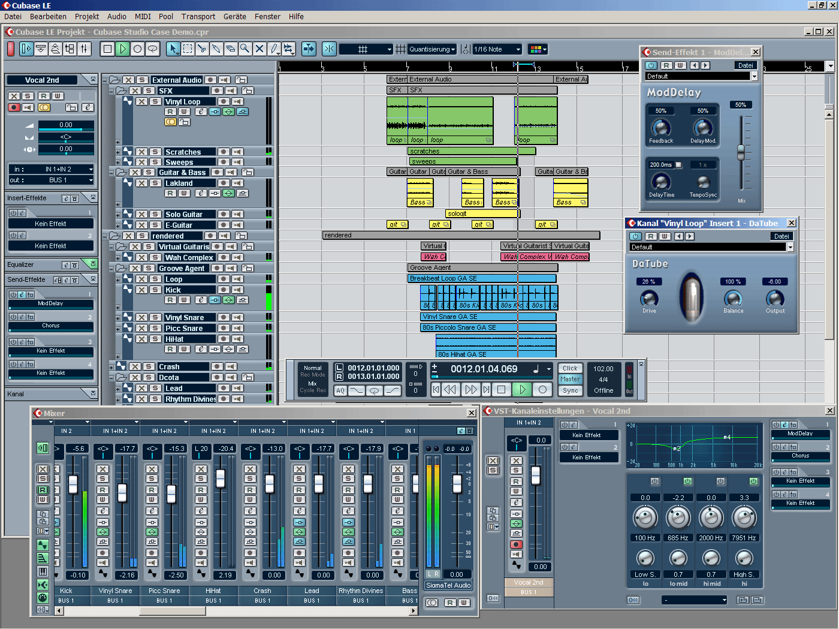Screen dimensions: 839x629
Task: Open the Mixer from the toolbar icon
Action: 84,49
